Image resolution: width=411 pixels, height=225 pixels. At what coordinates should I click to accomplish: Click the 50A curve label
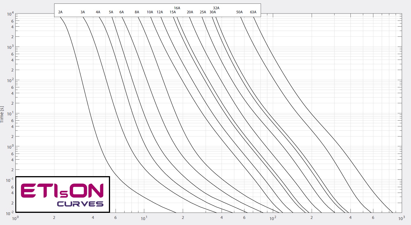239,12
